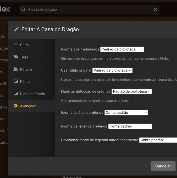
Task: Click the Tags label icon
Action: (16, 57)
